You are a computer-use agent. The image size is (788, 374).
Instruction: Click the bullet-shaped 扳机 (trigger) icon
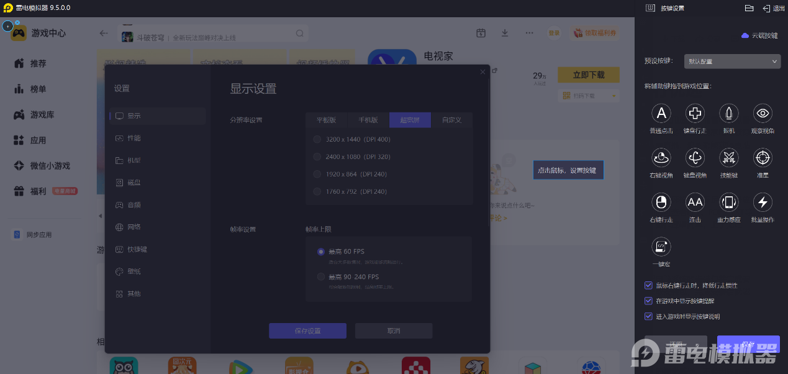point(728,113)
